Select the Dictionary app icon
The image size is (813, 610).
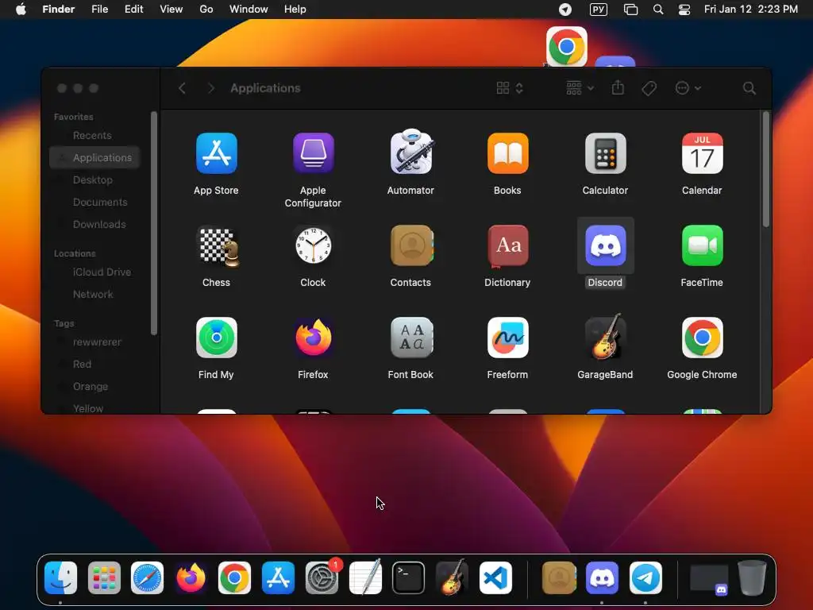507,246
